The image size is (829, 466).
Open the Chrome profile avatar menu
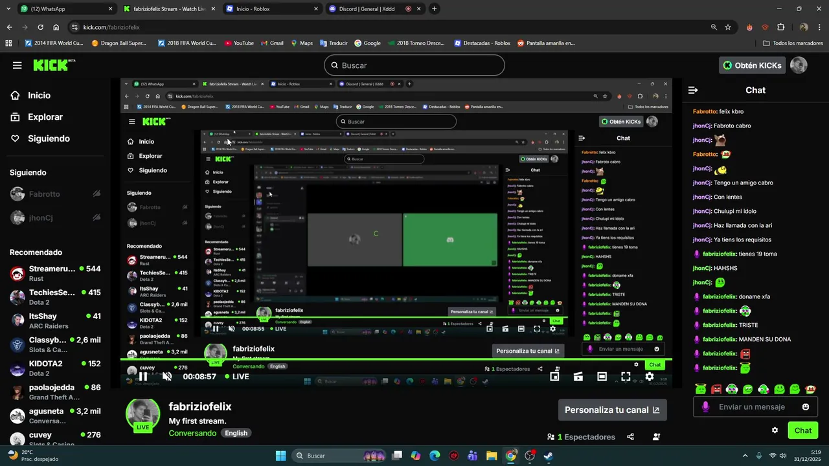[804, 27]
